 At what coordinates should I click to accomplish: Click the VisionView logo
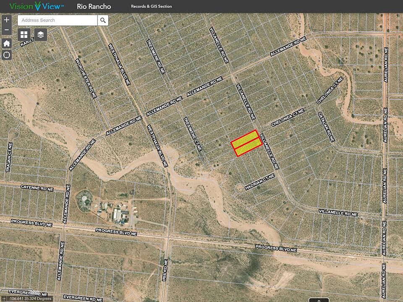[37, 6]
